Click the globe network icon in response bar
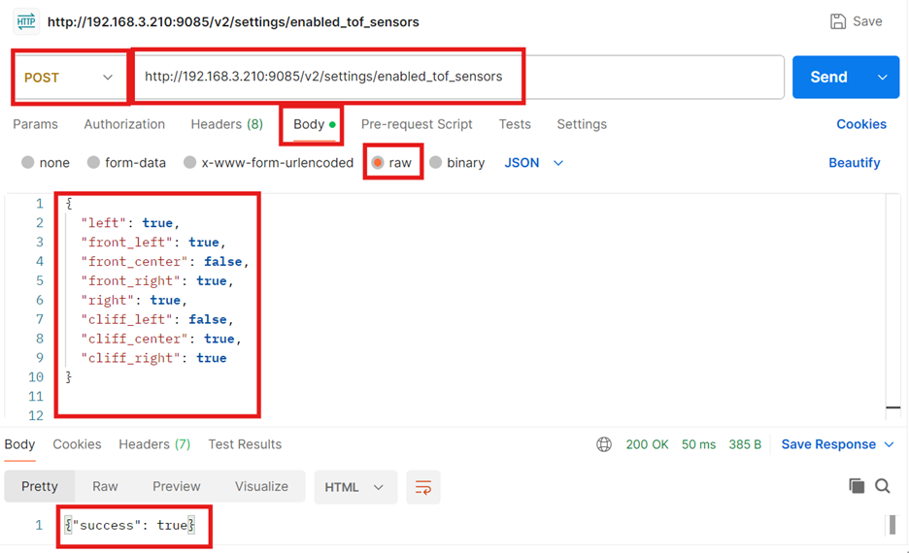 (x=604, y=444)
